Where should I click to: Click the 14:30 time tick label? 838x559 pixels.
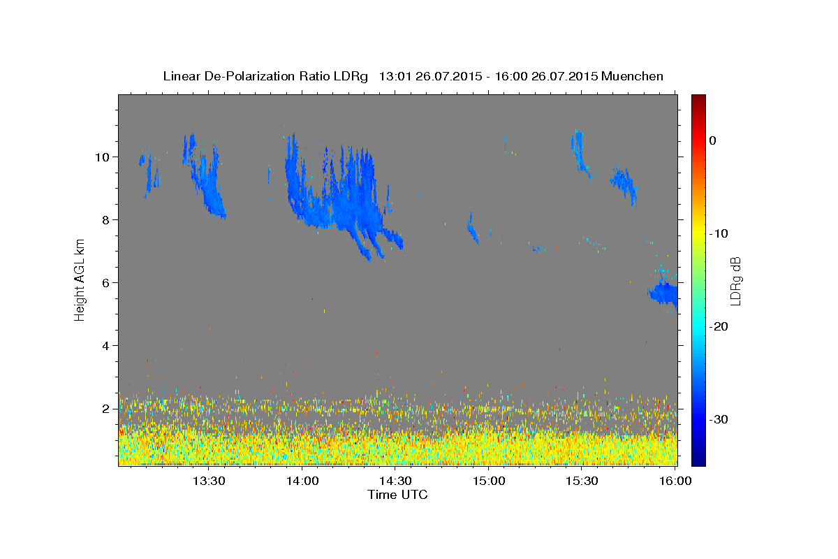coord(396,481)
